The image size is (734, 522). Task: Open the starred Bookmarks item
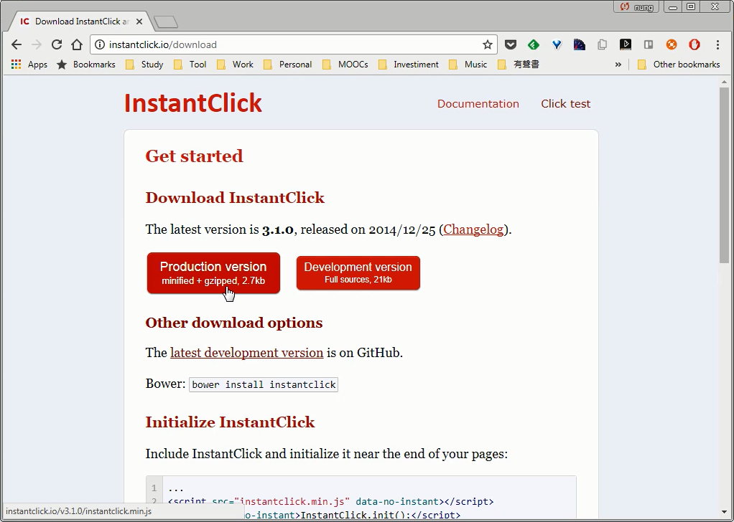click(x=86, y=65)
